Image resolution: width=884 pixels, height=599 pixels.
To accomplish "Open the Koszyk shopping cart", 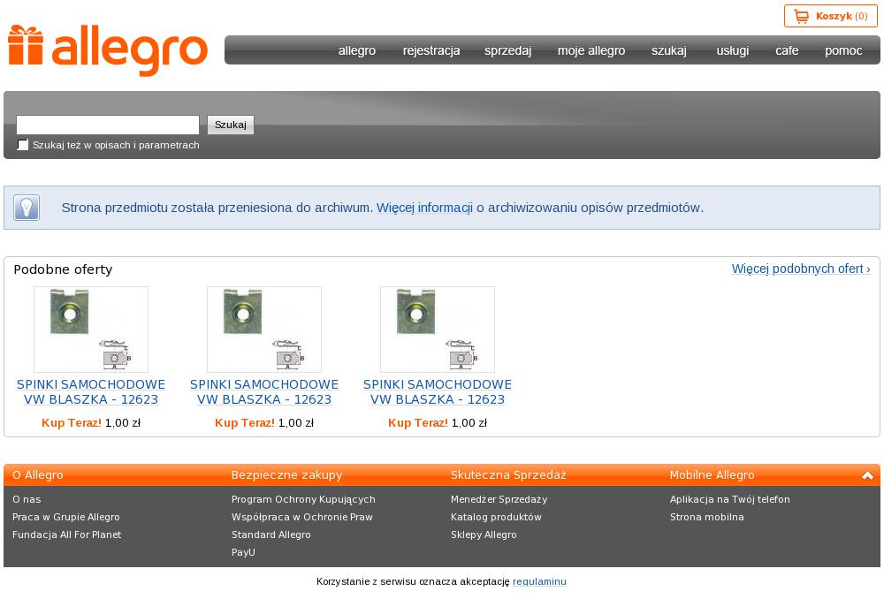I will [830, 16].
